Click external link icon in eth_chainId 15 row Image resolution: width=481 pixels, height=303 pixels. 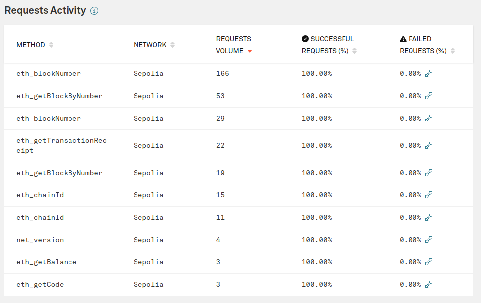coord(429,195)
